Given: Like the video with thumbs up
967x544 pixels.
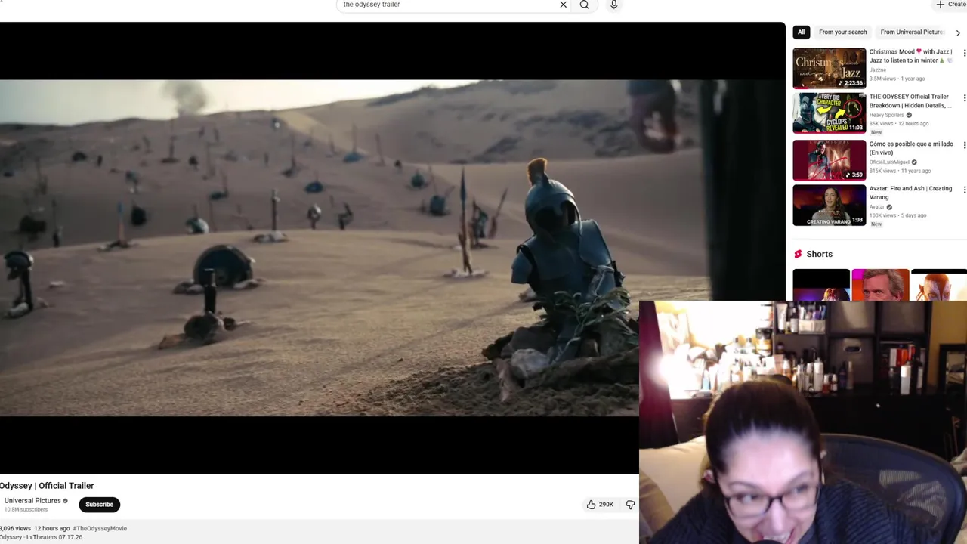Looking at the screenshot, I should pyautogui.click(x=600, y=504).
